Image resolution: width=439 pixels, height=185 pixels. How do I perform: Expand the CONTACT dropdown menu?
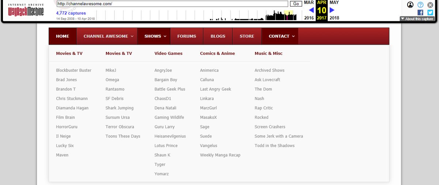(x=279, y=36)
